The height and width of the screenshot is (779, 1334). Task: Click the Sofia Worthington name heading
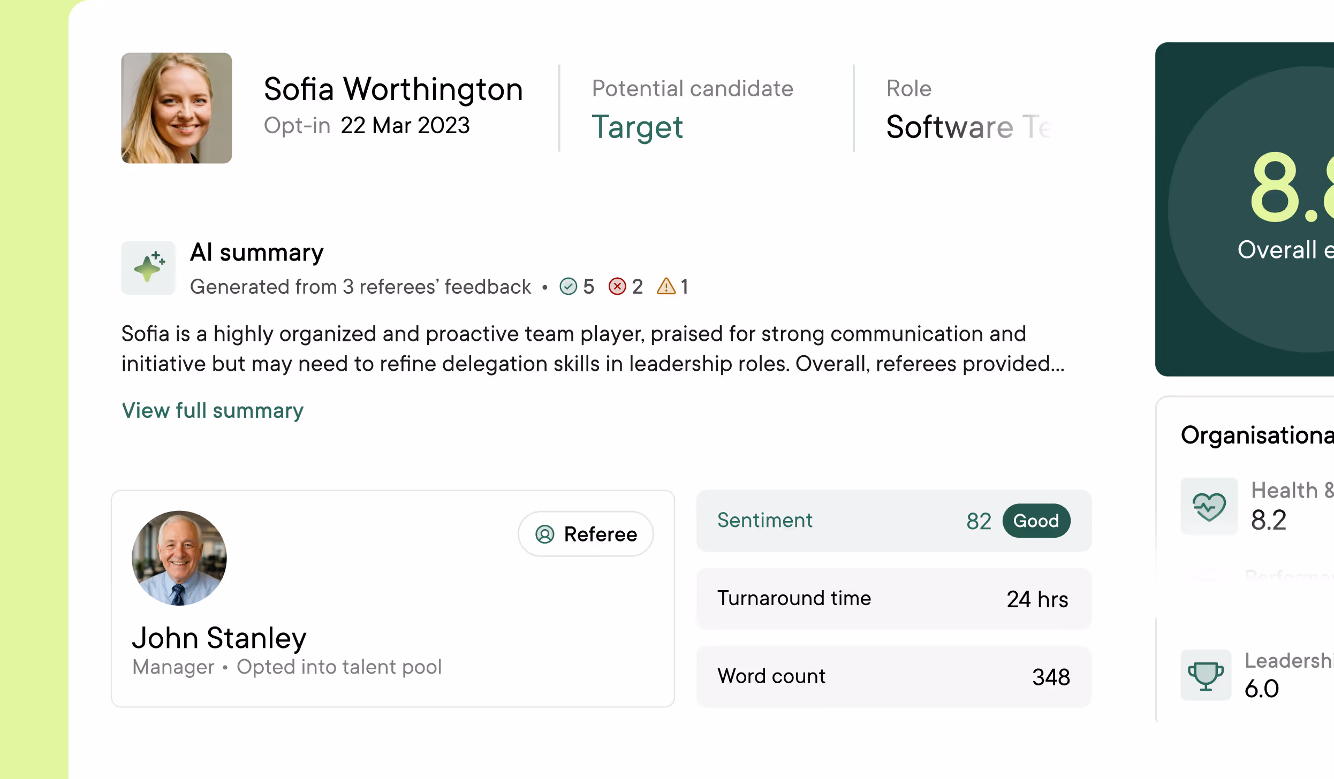coord(393,89)
